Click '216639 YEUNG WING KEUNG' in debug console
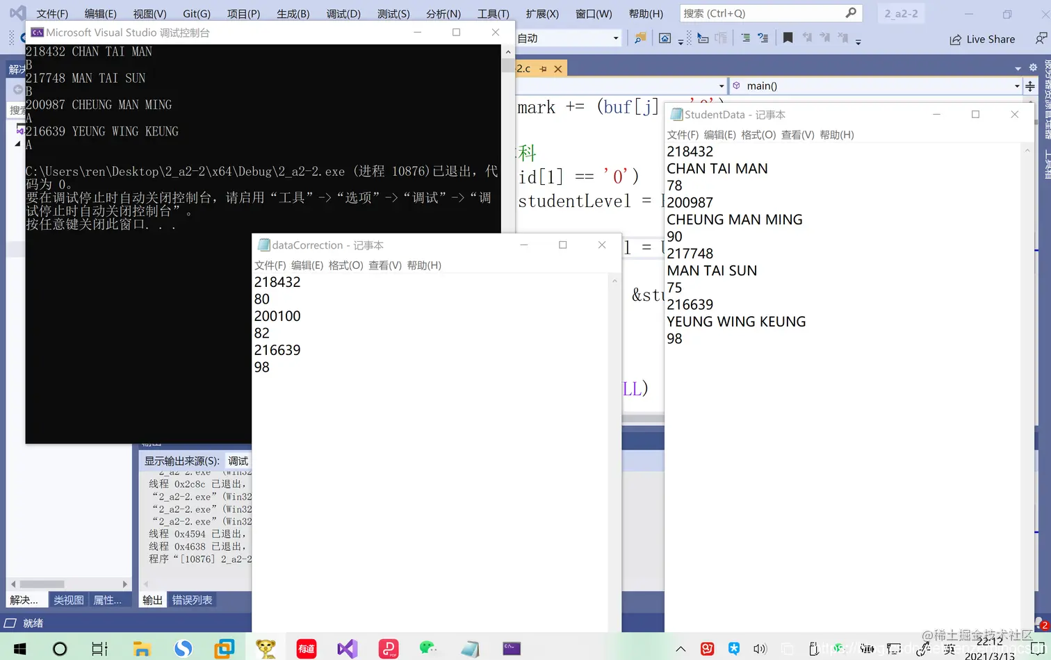The width and height of the screenshot is (1051, 660). pos(102,131)
